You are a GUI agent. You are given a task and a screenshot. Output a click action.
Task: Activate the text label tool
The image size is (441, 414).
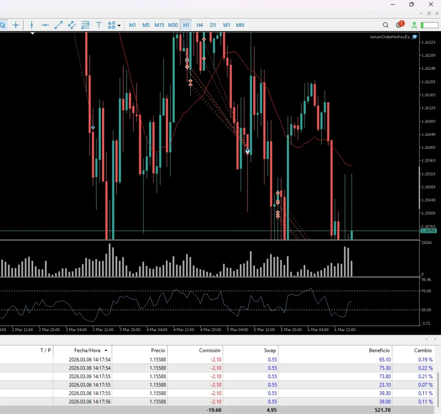(x=99, y=25)
